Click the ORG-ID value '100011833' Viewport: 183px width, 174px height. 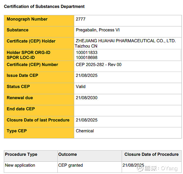click(87, 53)
